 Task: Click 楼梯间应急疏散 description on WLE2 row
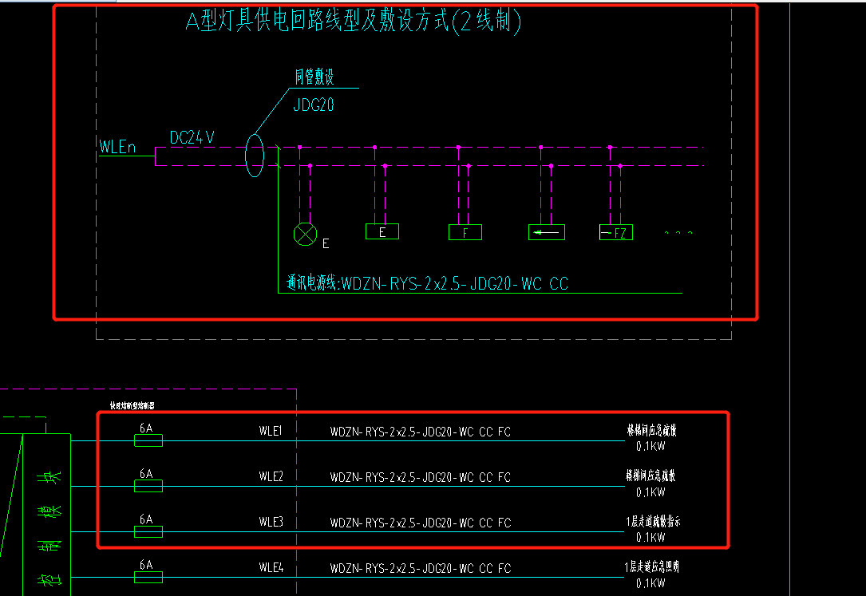(651, 476)
